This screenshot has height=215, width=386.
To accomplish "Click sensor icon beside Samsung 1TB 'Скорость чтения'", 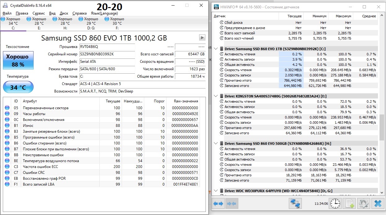I will (221, 70).
